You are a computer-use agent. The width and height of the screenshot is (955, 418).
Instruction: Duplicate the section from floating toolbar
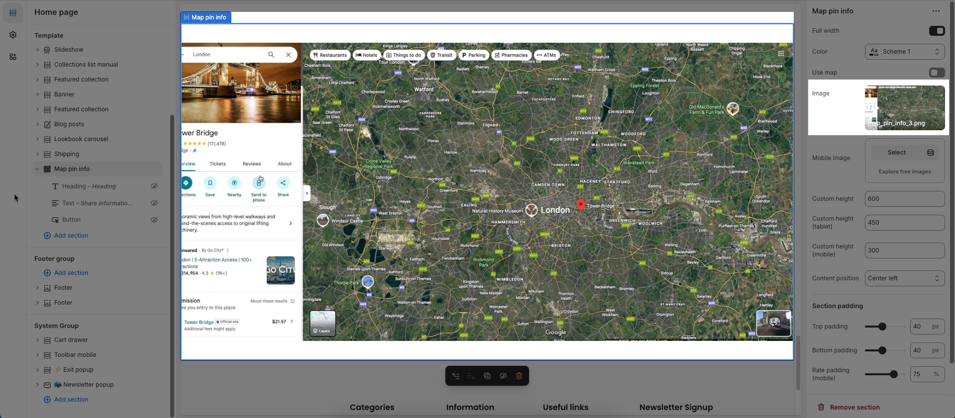(487, 376)
